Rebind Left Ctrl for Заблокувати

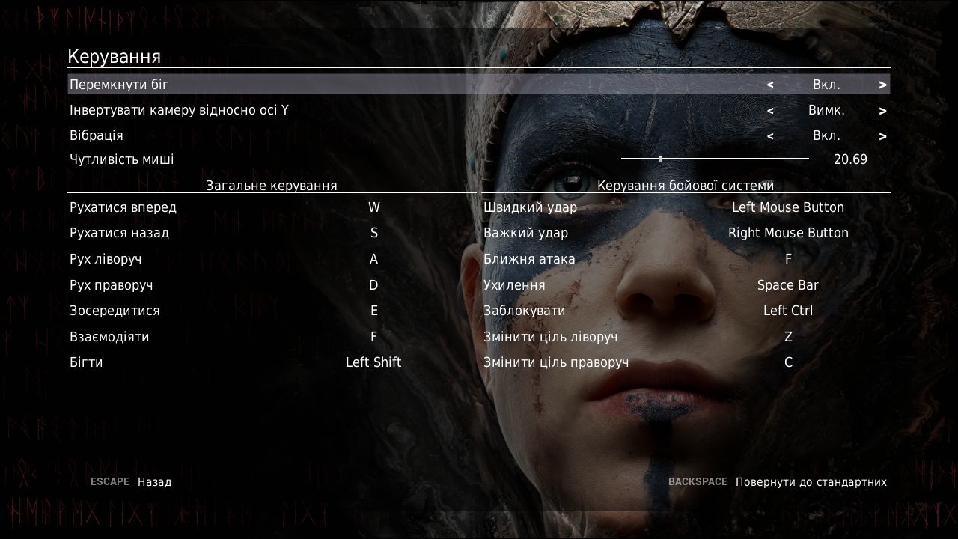pos(788,311)
